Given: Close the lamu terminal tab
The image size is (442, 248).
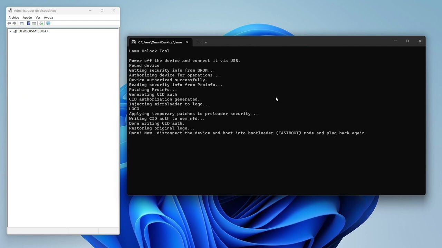Looking at the screenshot, I should (x=187, y=42).
